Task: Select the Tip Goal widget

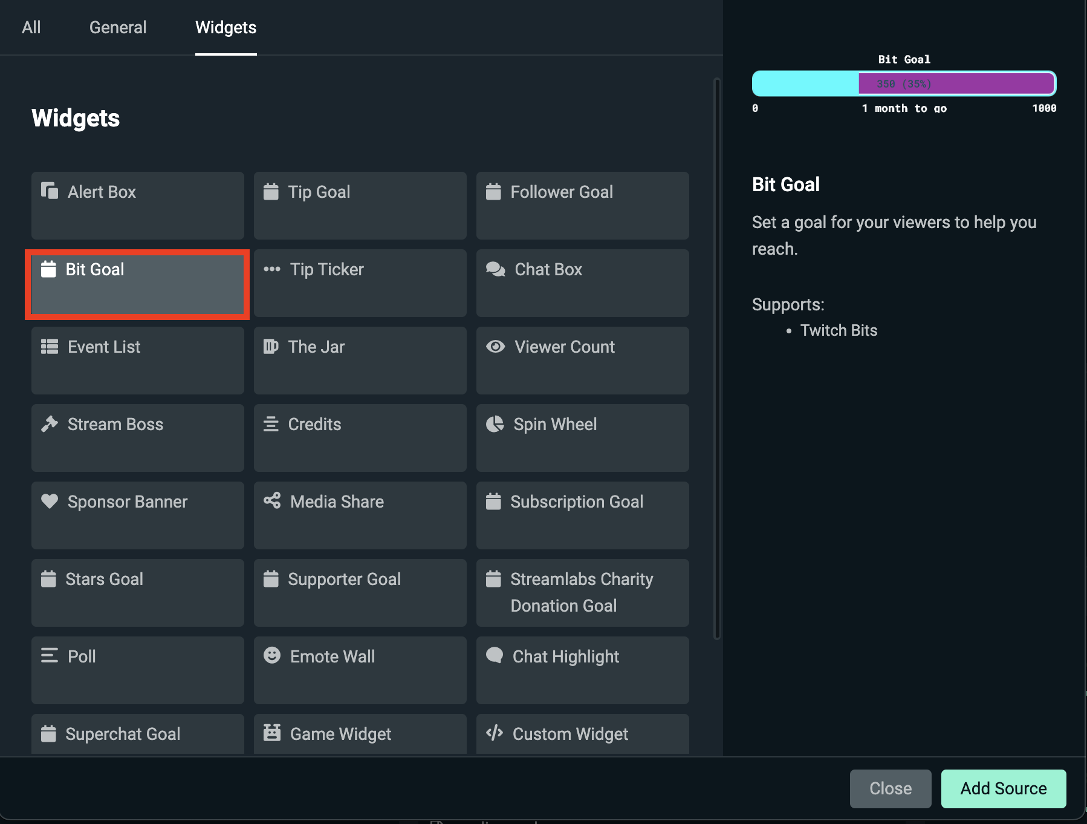Action: click(x=360, y=206)
